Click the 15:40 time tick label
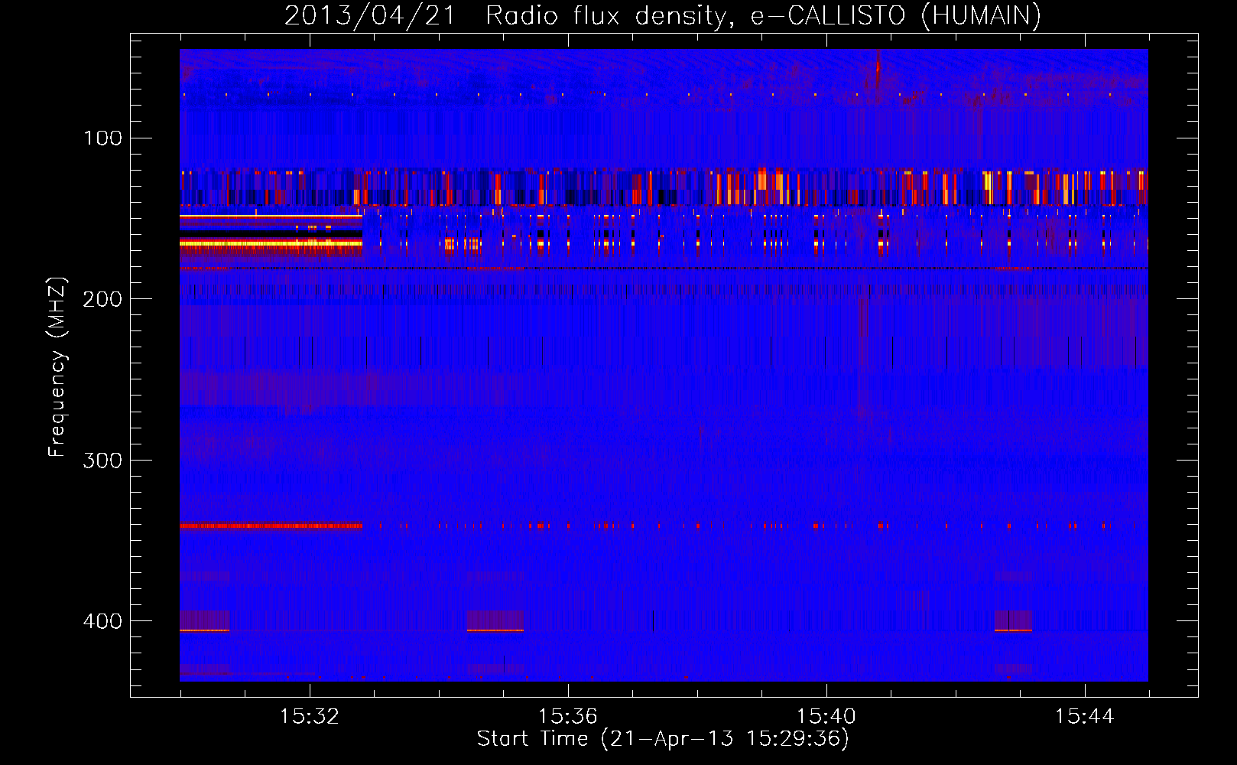This screenshot has height=765, width=1237. tap(826, 717)
